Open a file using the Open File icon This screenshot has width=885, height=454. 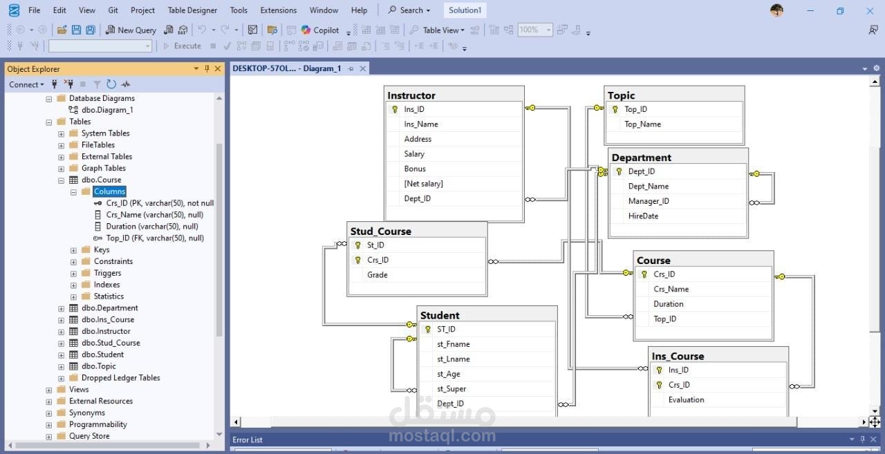61,30
